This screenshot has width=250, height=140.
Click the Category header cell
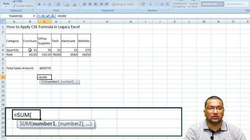coord(14,41)
